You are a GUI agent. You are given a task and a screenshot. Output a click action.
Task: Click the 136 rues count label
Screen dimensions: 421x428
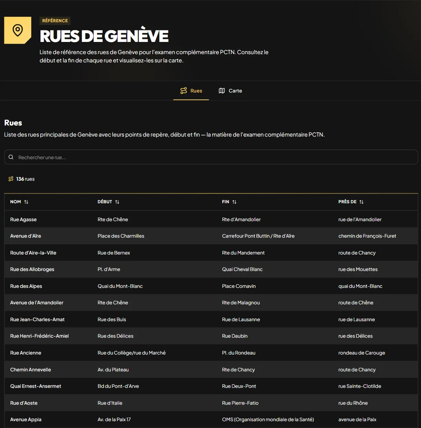[25, 179]
